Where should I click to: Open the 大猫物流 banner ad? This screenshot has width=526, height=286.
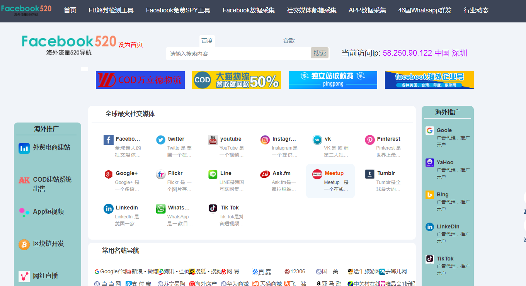click(x=237, y=80)
